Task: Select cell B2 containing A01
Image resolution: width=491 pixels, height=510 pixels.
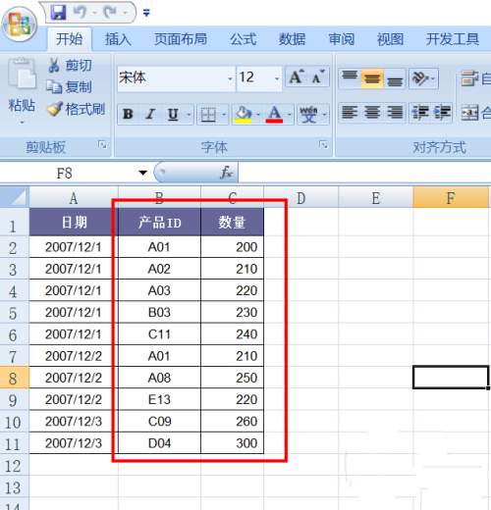Action: tap(159, 247)
